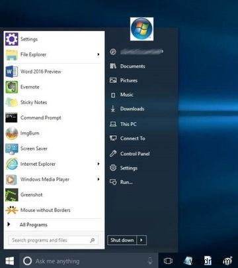Expand the File Explorer submenu arrow
238x268 pixels.
[99, 54]
